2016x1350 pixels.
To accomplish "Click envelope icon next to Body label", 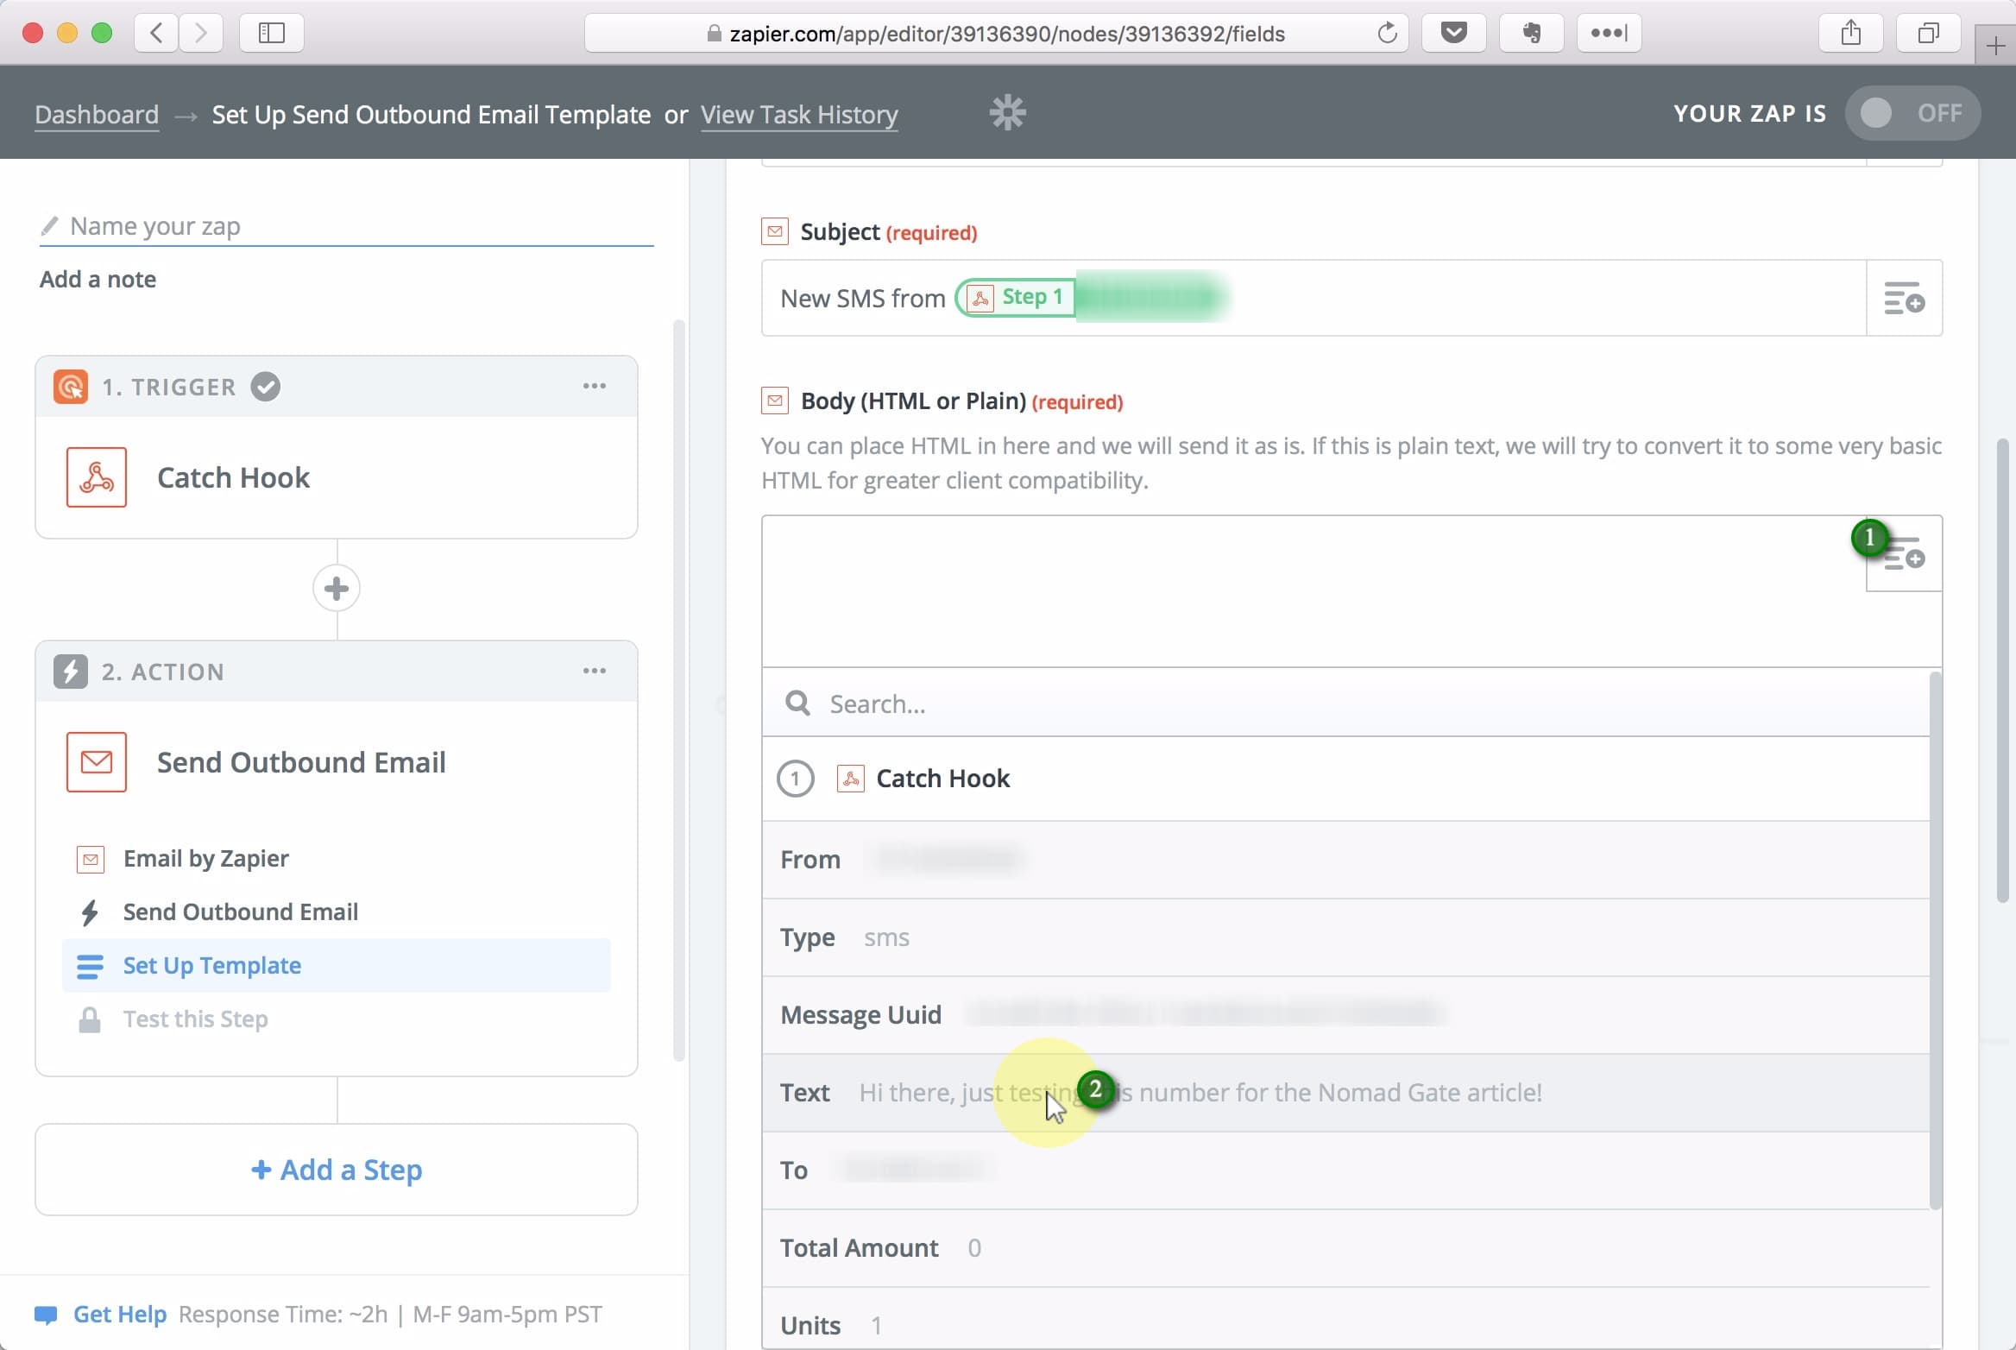I will point(775,401).
